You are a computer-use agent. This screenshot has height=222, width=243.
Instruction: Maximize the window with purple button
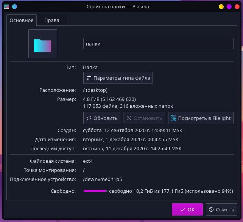coord(229,7)
